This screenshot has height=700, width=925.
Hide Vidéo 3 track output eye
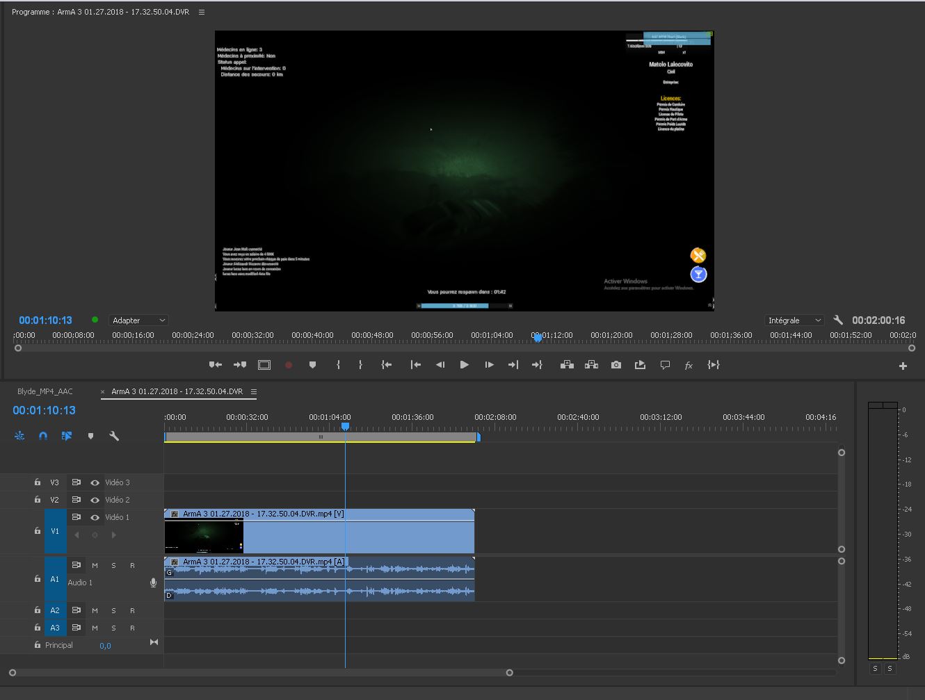click(x=95, y=482)
